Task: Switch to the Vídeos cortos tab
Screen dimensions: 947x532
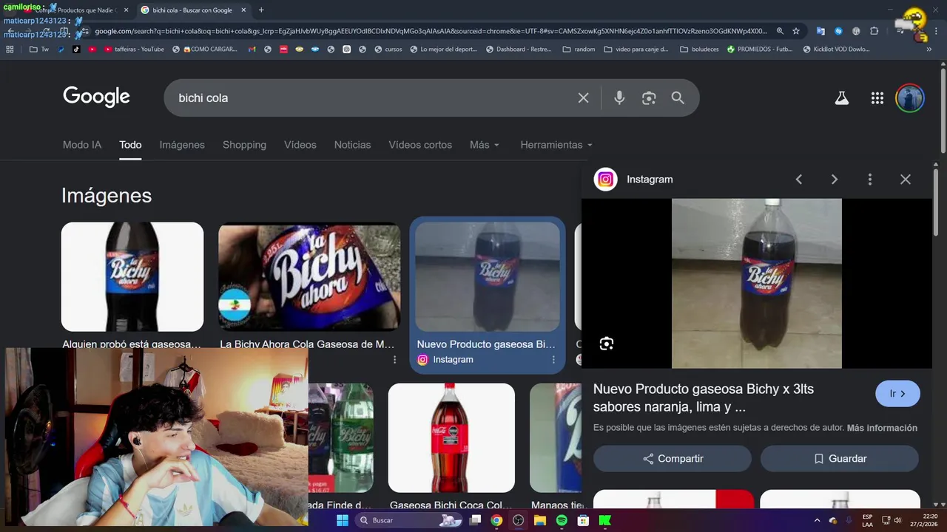Action: point(420,145)
